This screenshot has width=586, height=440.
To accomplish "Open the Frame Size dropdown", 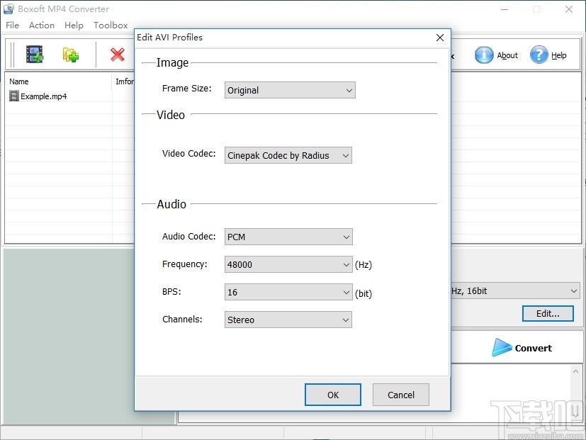I will coord(290,90).
